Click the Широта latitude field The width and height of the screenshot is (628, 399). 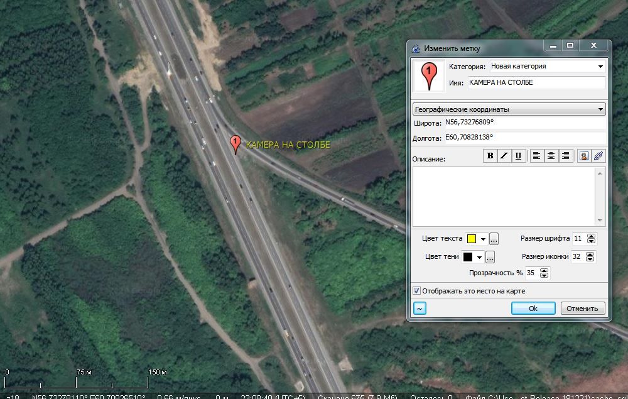coord(524,123)
